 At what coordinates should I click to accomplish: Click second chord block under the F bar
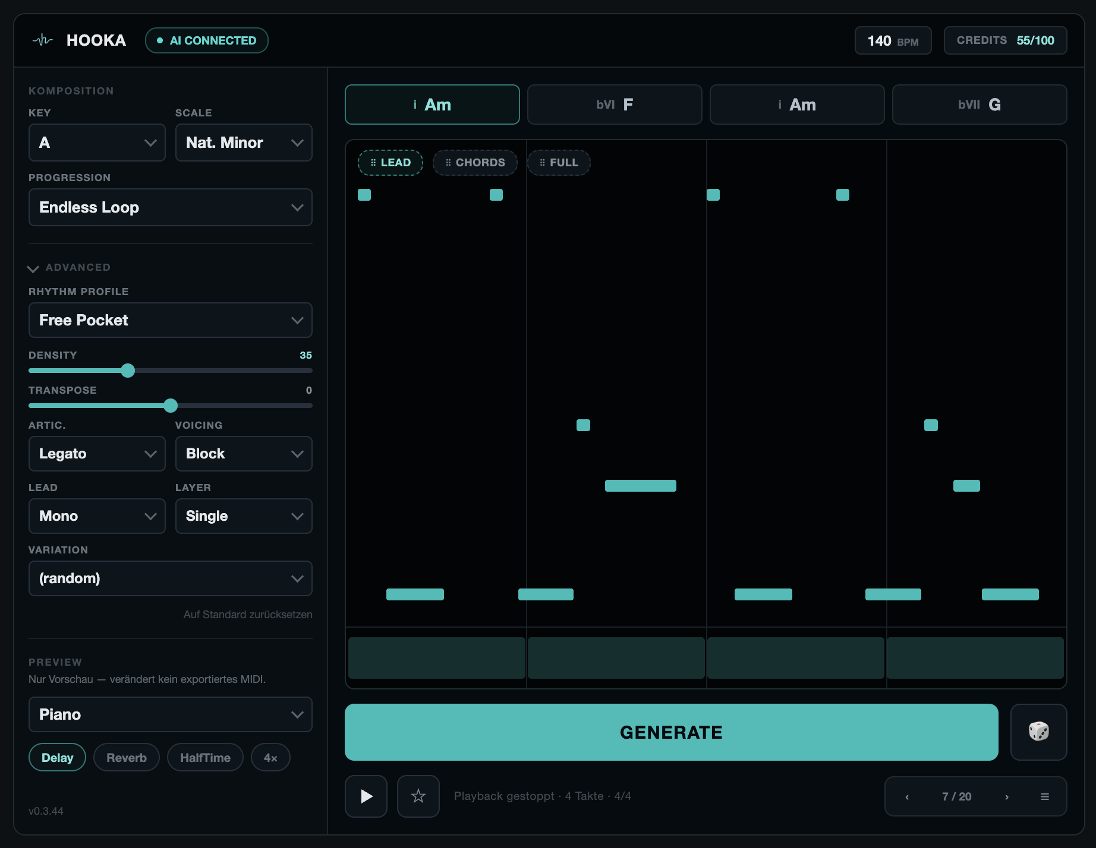pos(616,658)
